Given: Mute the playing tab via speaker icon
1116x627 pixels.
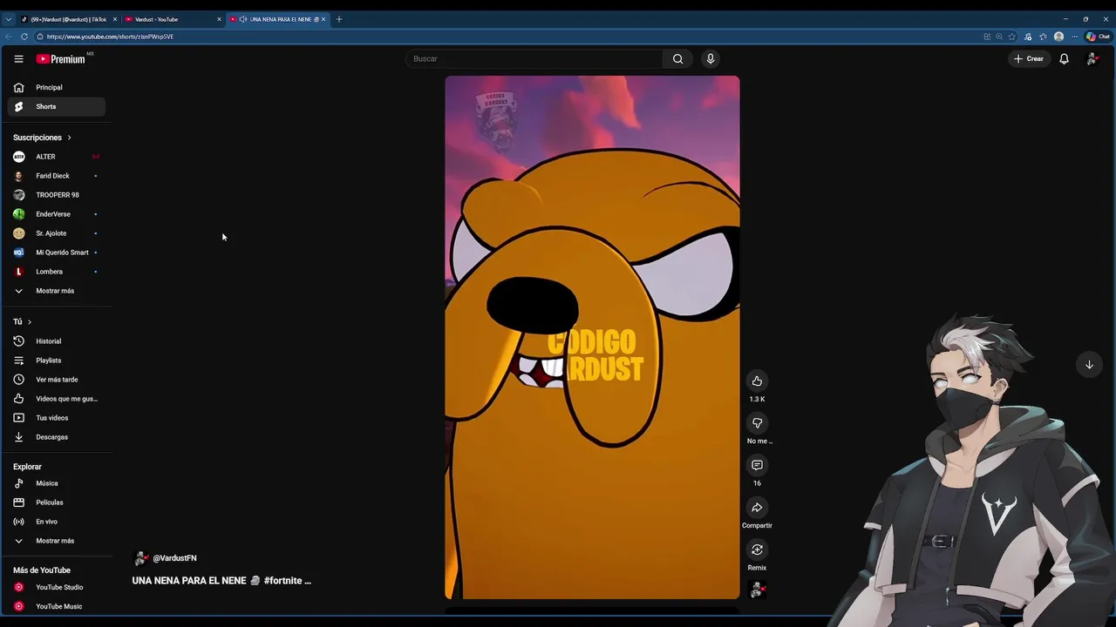Looking at the screenshot, I should [x=242, y=19].
